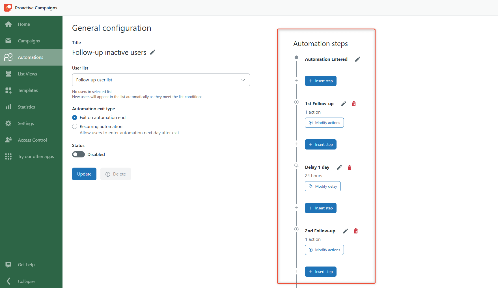
Task: Select the Templates sidebar icon
Action: [x=8, y=90]
